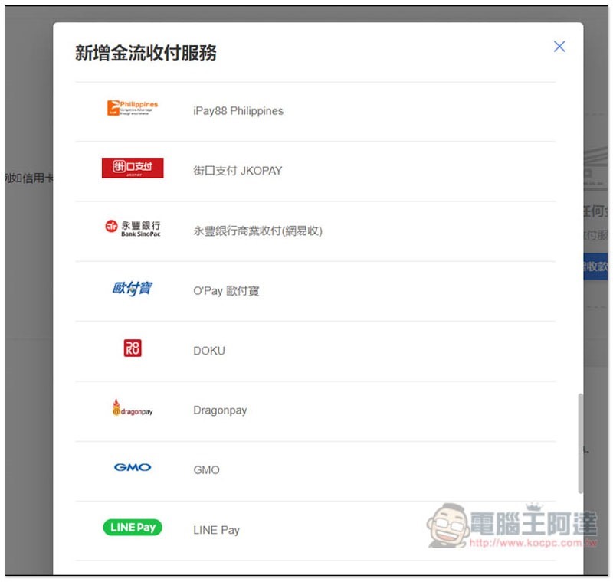The height and width of the screenshot is (582, 613).
Task: Click the Bank SinoPac 永豐銀行 logo
Action: click(x=133, y=228)
